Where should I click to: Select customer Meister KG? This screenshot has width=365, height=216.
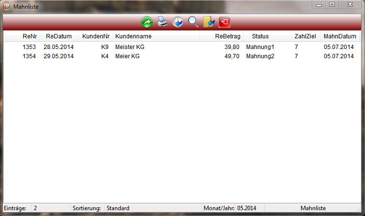point(129,47)
